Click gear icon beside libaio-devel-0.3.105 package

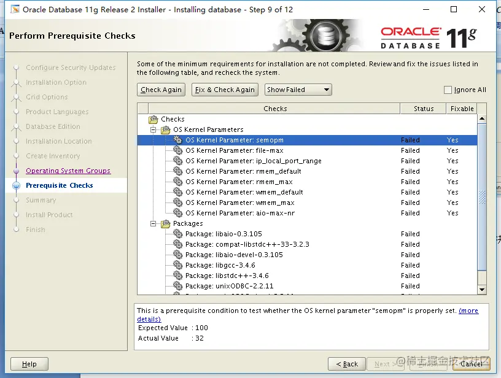(177, 255)
